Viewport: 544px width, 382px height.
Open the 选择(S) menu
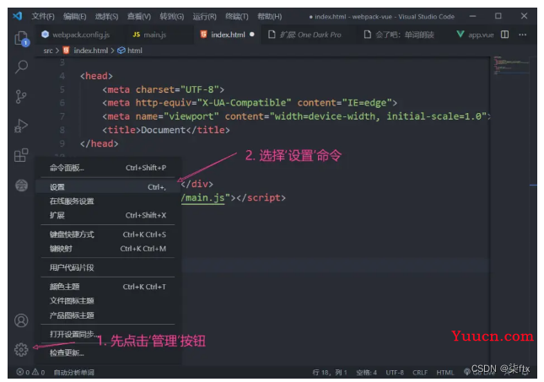pos(106,16)
